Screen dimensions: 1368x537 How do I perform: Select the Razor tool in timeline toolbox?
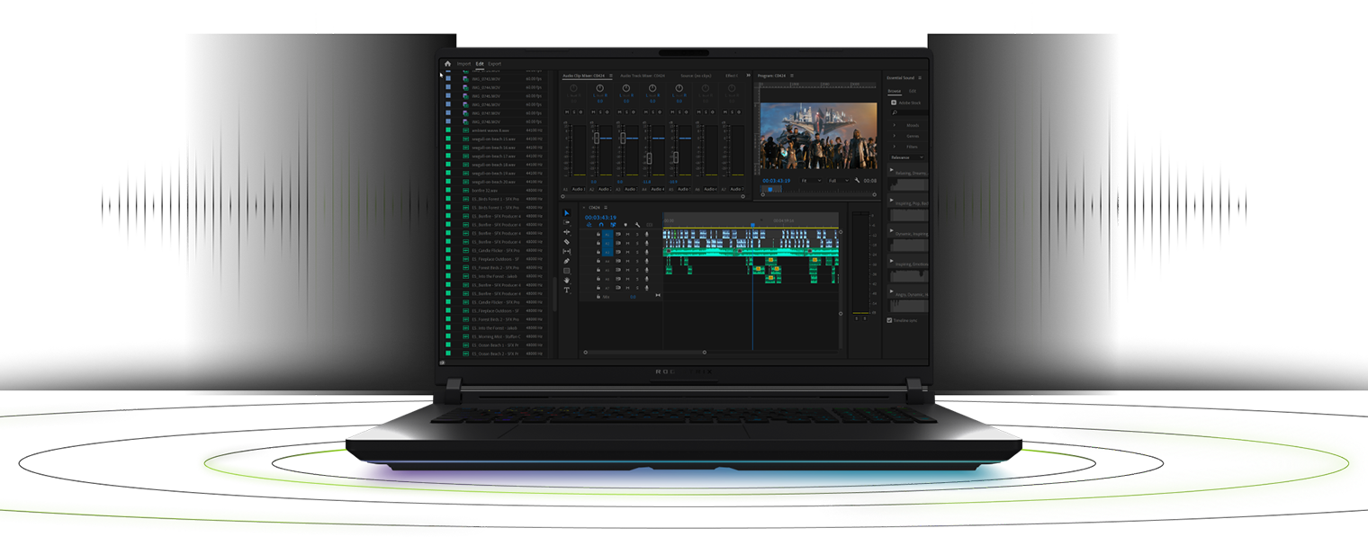click(x=567, y=242)
